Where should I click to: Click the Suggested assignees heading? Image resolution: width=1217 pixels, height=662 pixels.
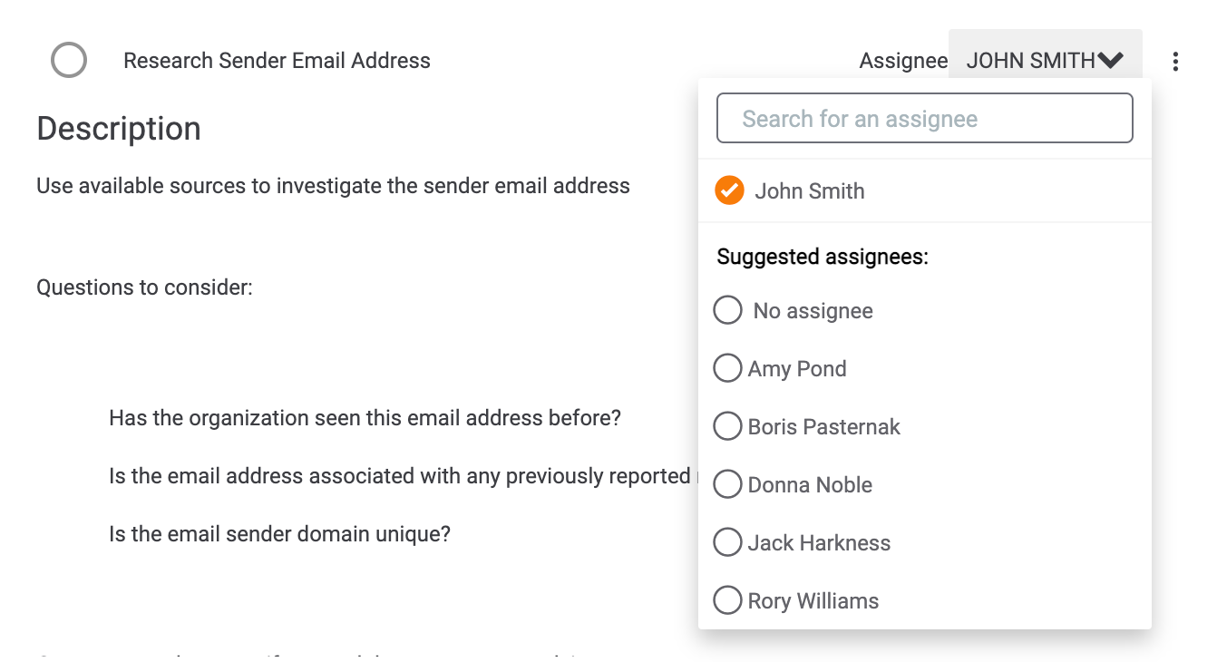823,257
